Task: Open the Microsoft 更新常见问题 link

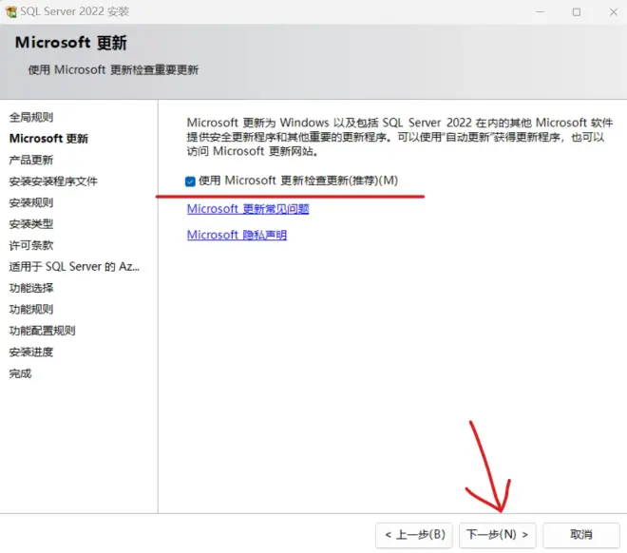Action: pos(248,209)
